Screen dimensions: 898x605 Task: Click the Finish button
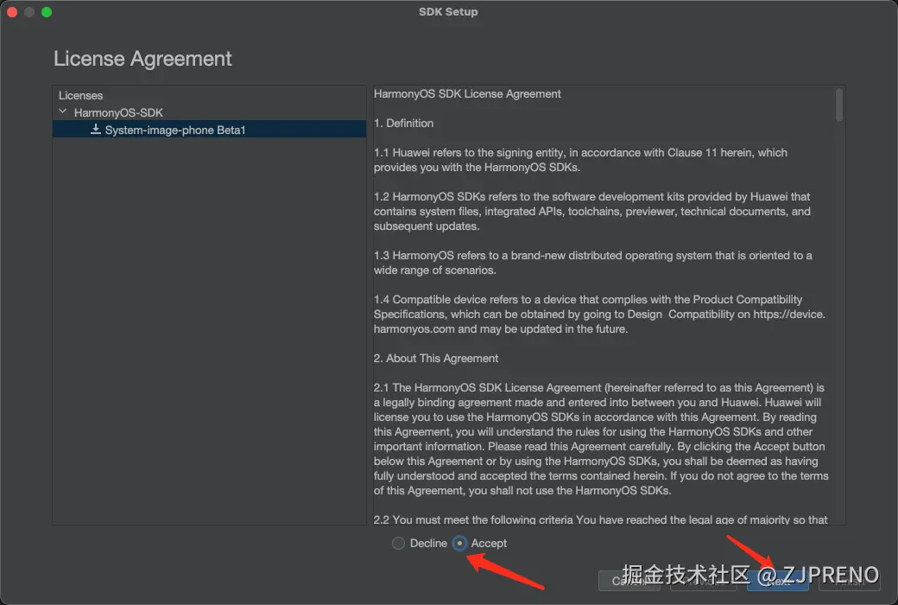pyautogui.click(x=850, y=581)
